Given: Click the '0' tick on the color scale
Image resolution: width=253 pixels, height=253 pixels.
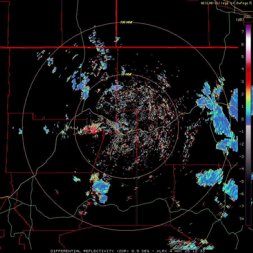Looking at the screenshot, I should tap(243, 119).
